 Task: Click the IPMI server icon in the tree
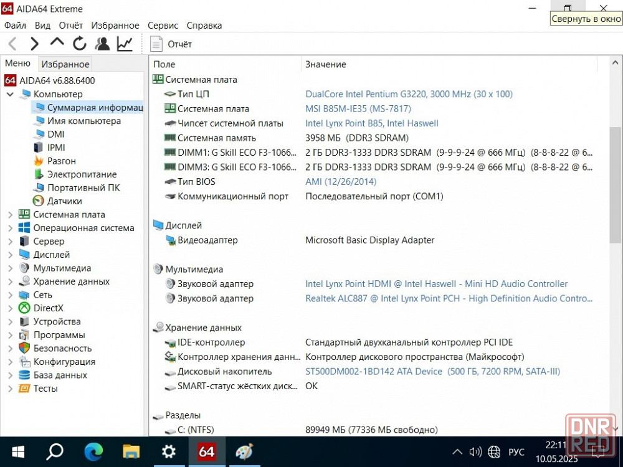pyautogui.click(x=38, y=148)
